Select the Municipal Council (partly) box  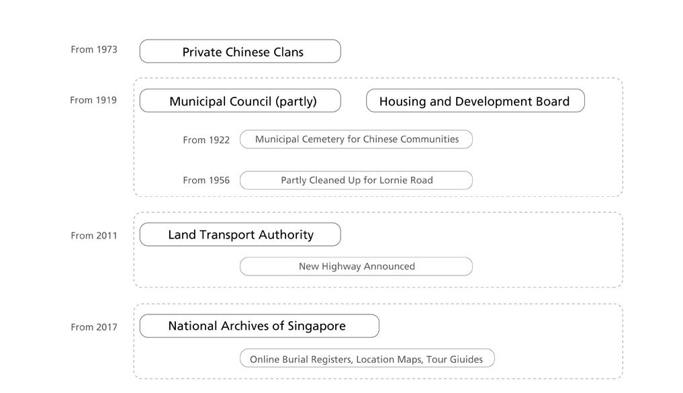point(240,101)
